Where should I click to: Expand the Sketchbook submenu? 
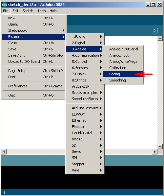(x=33, y=30)
